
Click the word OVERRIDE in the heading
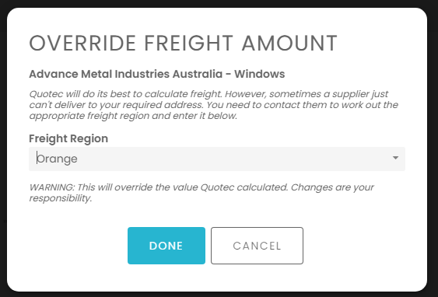82,44
